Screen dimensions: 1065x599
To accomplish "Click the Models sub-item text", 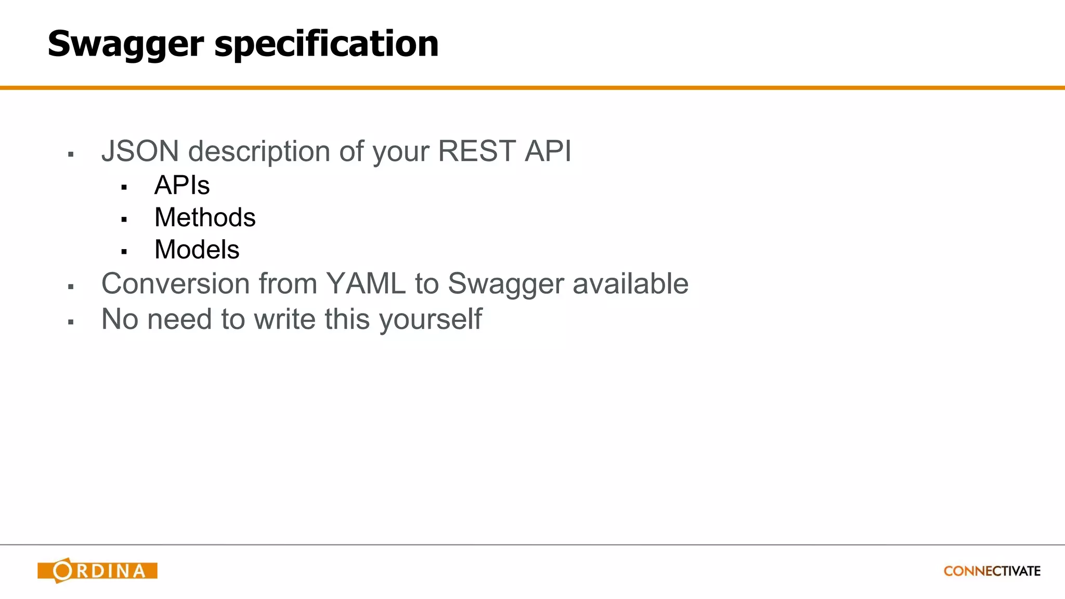I will (197, 250).
